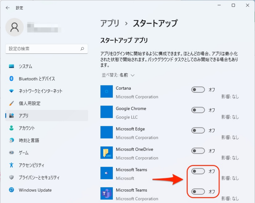Click the Google Chrome app tile icon
The width and height of the screenshot is (255, 203).
(106, 112)
